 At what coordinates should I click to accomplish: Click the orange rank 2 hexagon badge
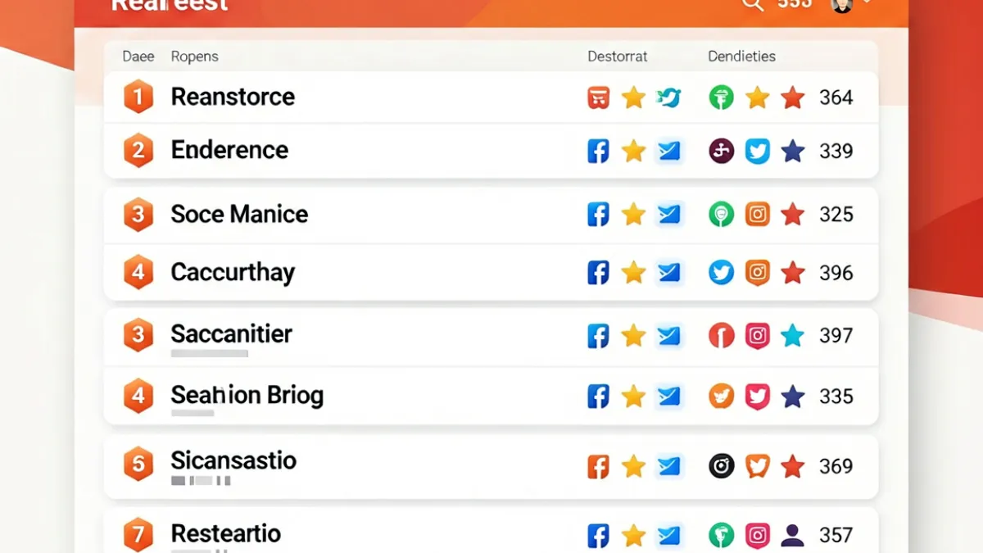tap(138, 151)
